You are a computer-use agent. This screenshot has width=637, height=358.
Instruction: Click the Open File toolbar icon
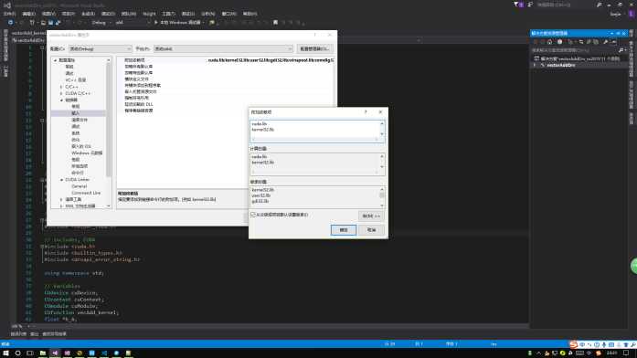tap(43, 22)
